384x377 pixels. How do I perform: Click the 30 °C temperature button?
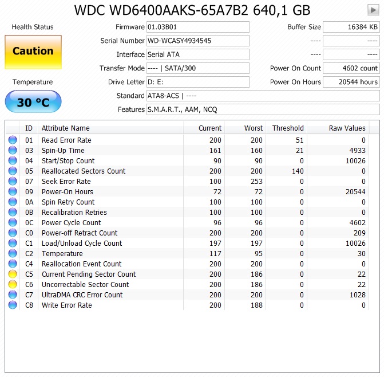33,101
